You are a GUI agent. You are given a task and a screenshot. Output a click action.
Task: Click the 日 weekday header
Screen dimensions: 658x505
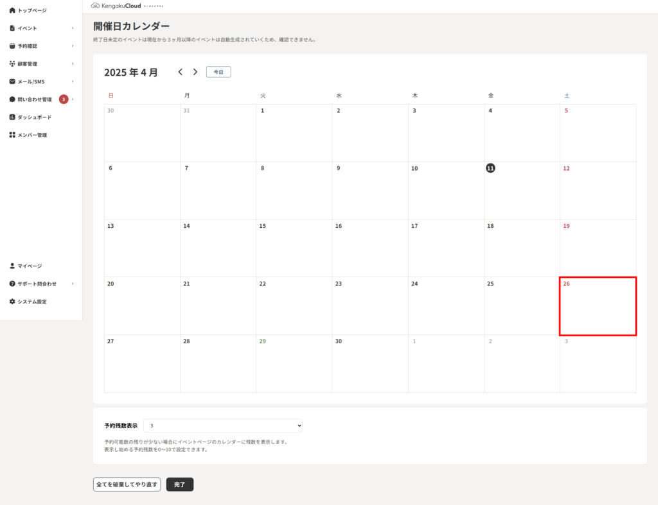click(111, 96)
